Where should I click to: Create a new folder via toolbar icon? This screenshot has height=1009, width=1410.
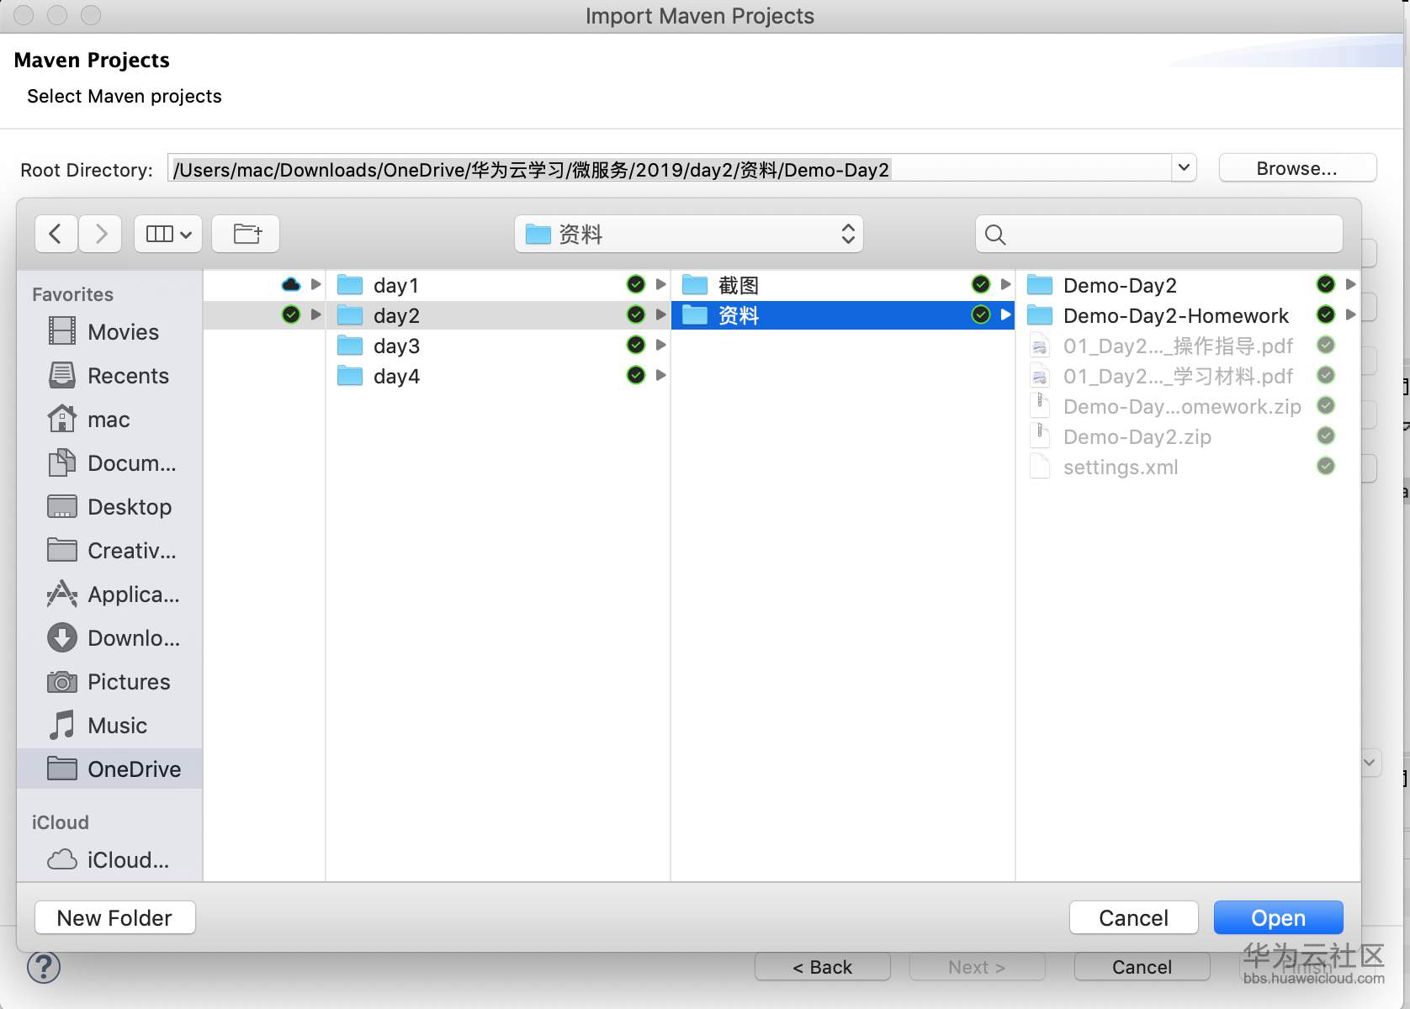click(x=246, y=234)
